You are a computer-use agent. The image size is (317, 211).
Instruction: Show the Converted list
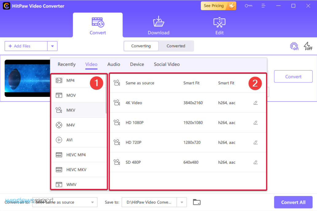176,46
